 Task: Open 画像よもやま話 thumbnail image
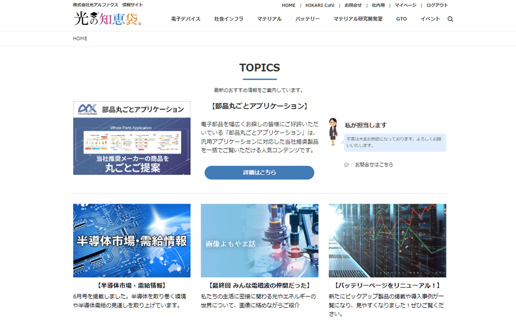pos(260,241)
